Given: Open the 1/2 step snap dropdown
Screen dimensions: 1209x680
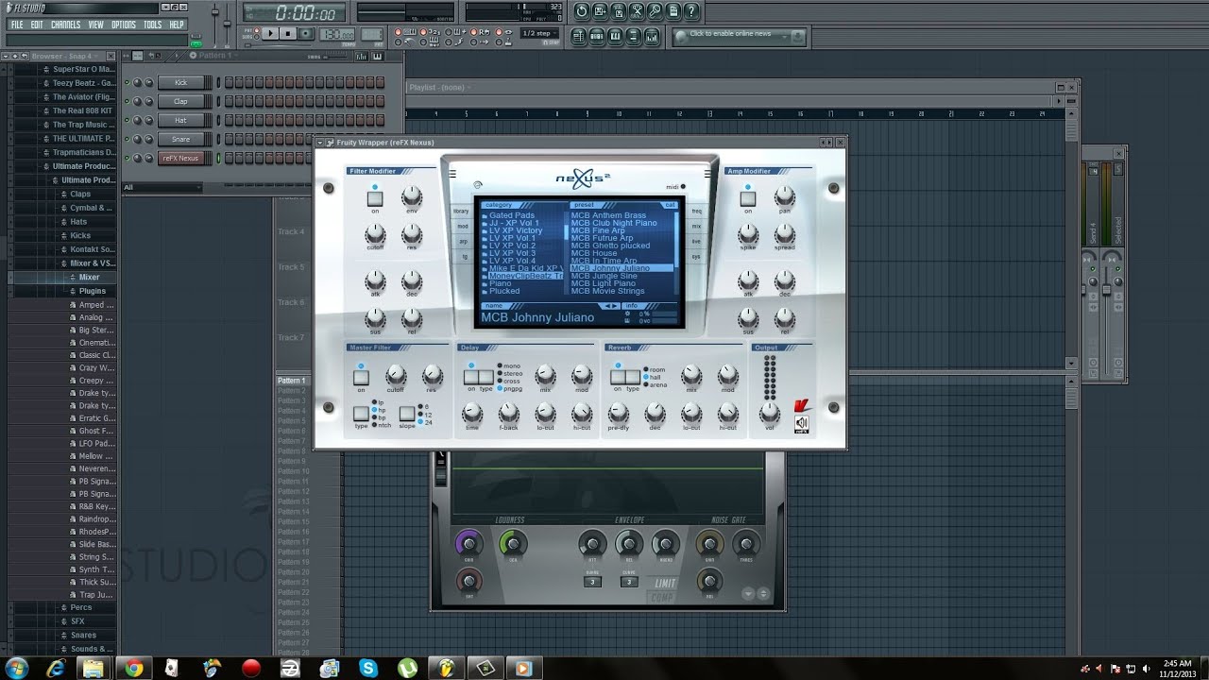Looking at the screenshot, I should [x=538, y=34].
